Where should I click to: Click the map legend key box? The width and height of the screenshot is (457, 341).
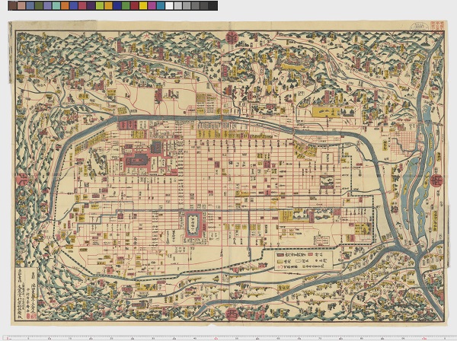pyautogui.click(x=303, y=260)
